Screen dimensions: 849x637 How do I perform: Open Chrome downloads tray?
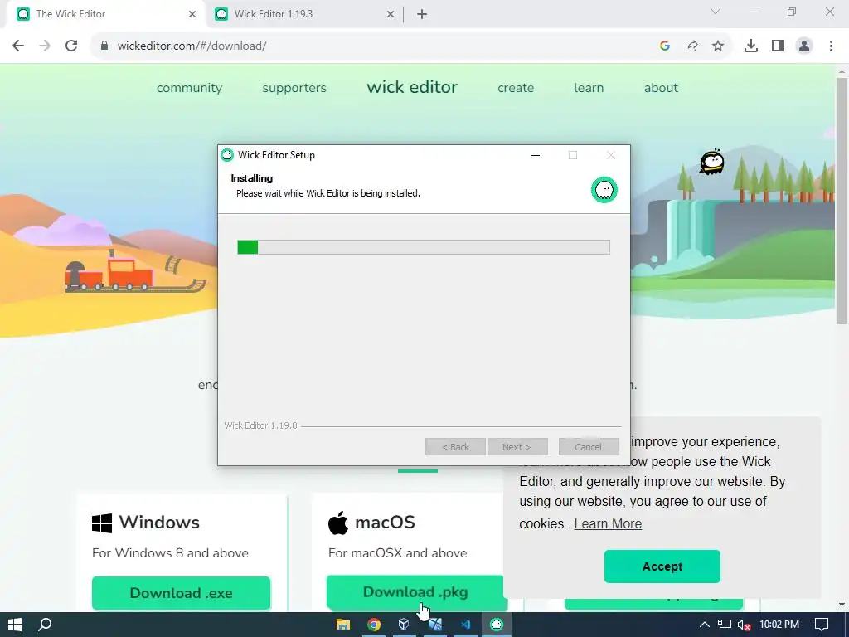tap(751, 46)
